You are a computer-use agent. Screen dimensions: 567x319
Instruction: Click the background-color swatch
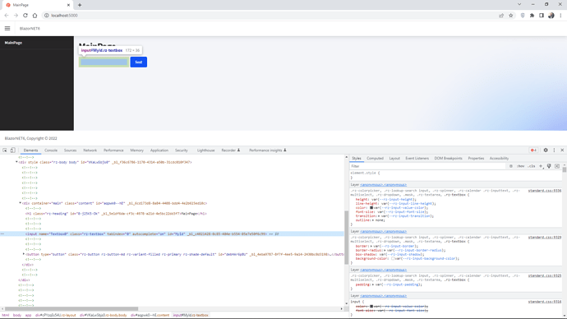coord(393,258)
